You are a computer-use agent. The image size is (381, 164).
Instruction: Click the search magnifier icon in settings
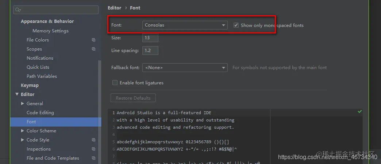[18, 10]
